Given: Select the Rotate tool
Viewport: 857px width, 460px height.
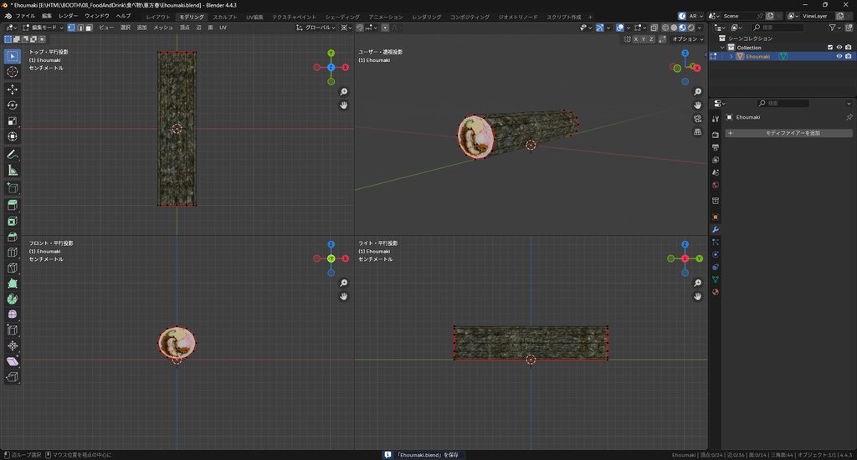Looking at the screenshot, I should 13,105.
